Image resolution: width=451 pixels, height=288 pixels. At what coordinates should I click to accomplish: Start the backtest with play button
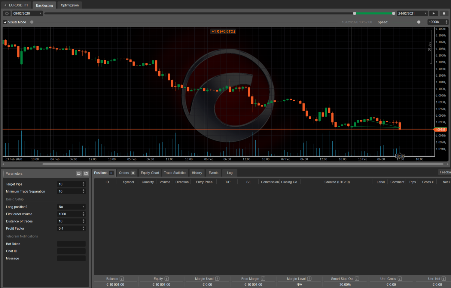click(x=433, y=14)
